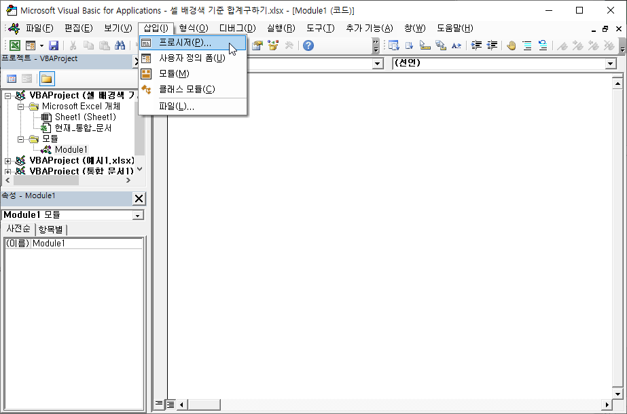This screenshot has width=627, height=414.
Task: Click the Toolbox (tools) toolbar icon
Action: [x=289, y=45]
